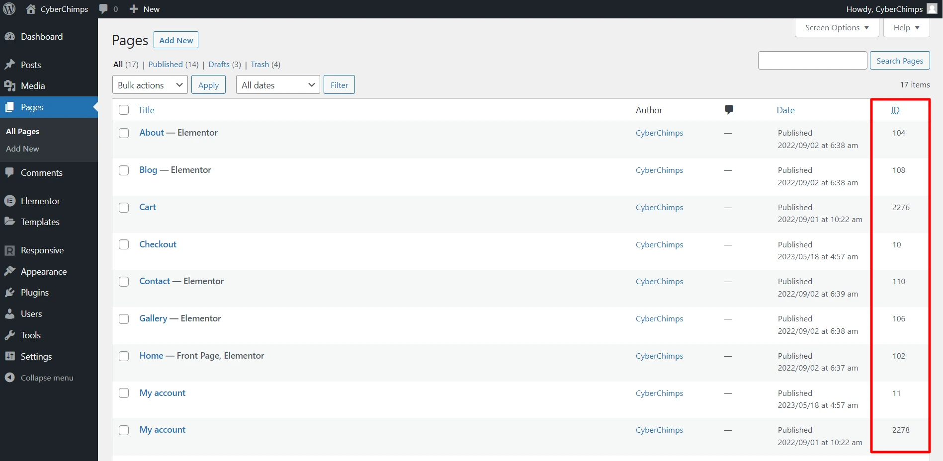Click the ID value 2276 for Cart

pyautogui.click(x=901, y=207)
